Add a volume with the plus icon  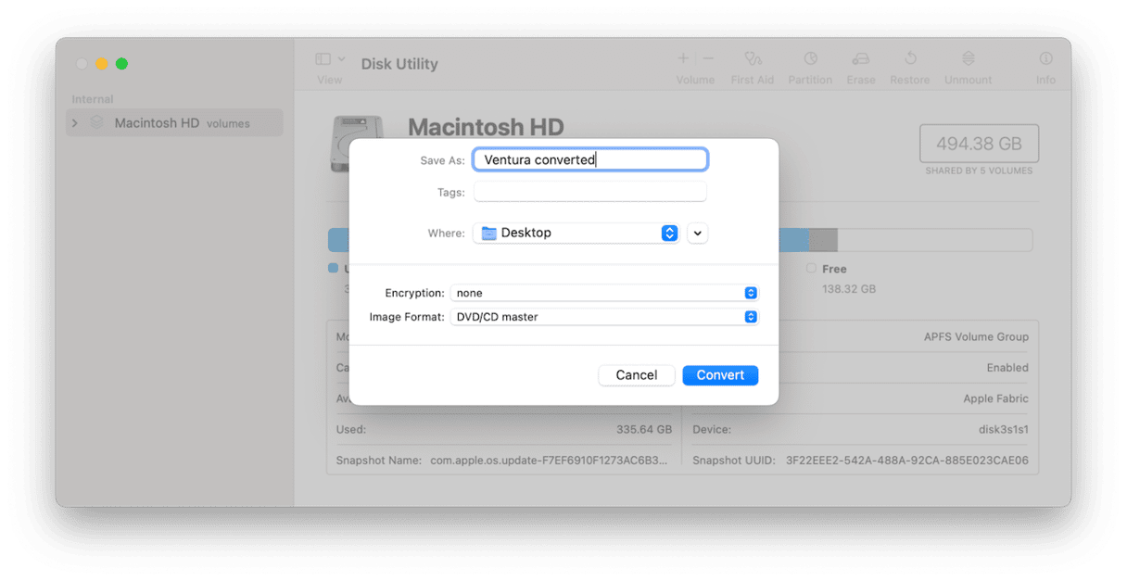point(683,58)
